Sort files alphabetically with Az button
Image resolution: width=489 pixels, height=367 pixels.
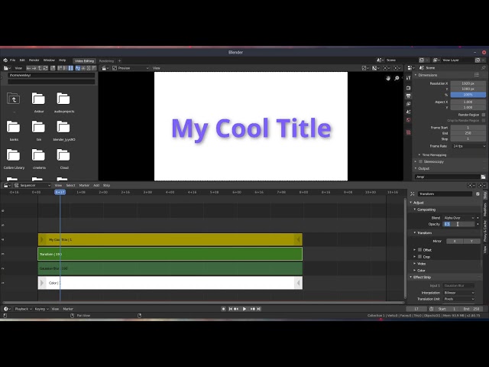78,68
